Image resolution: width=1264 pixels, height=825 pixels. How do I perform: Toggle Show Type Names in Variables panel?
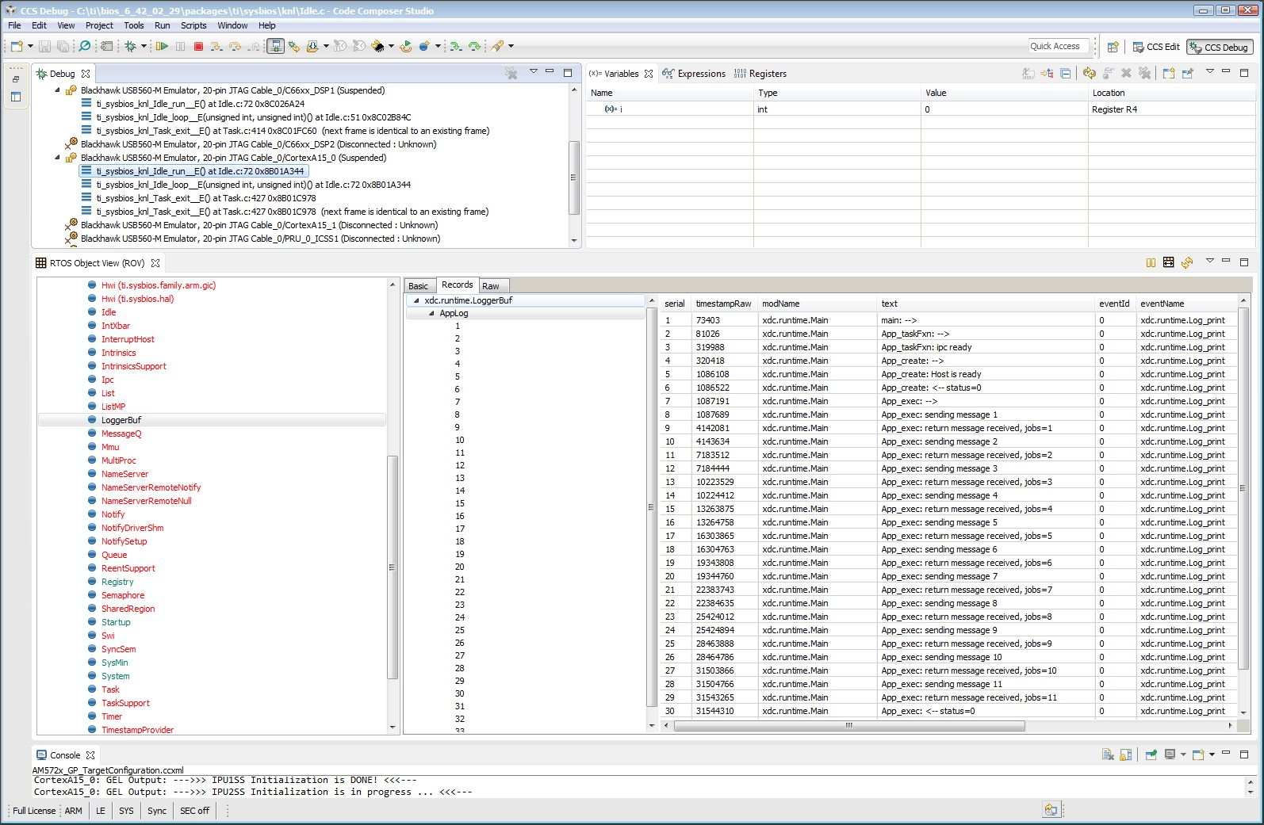1028,74
